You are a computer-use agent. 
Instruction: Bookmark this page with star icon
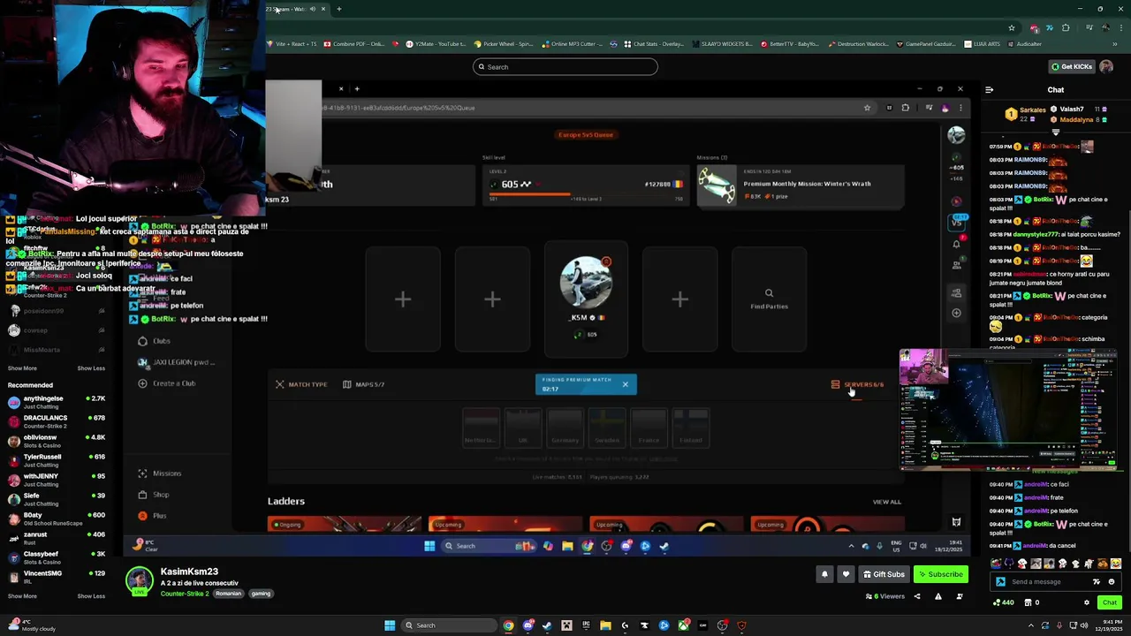coord(1012,27)
